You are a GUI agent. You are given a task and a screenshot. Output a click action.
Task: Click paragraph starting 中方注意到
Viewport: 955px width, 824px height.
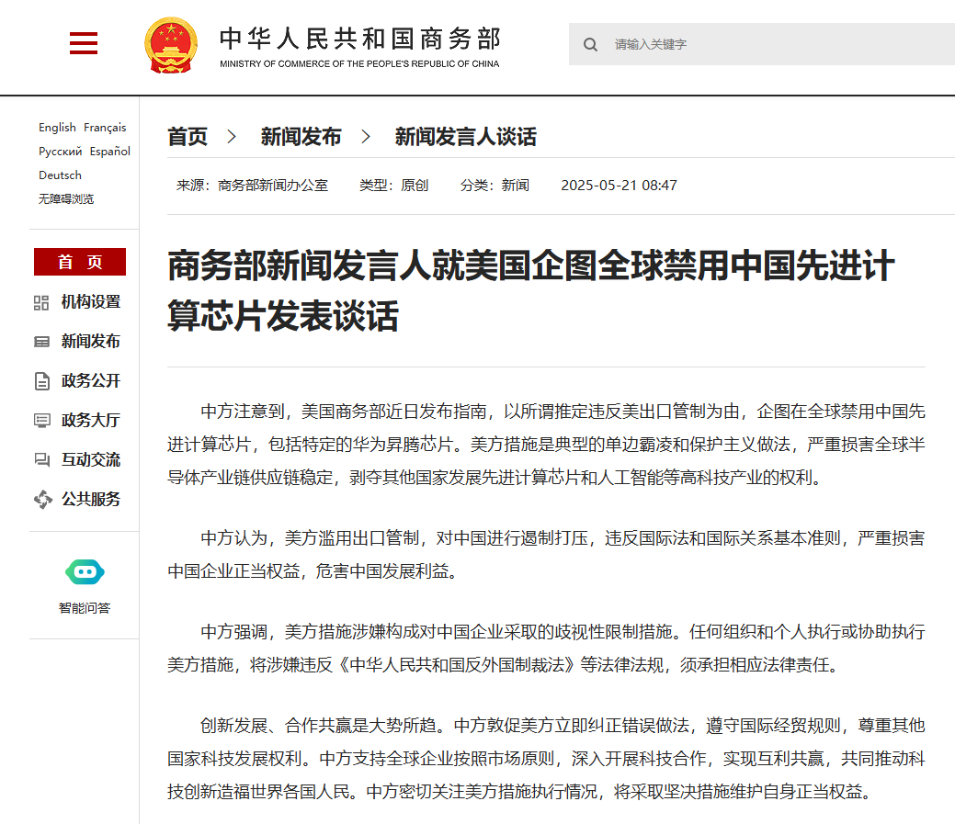point(546,445)
